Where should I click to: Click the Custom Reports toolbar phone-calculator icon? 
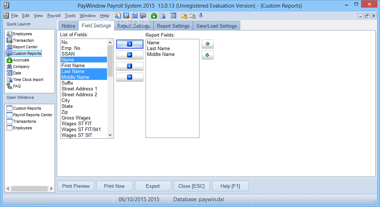point(143,16)
